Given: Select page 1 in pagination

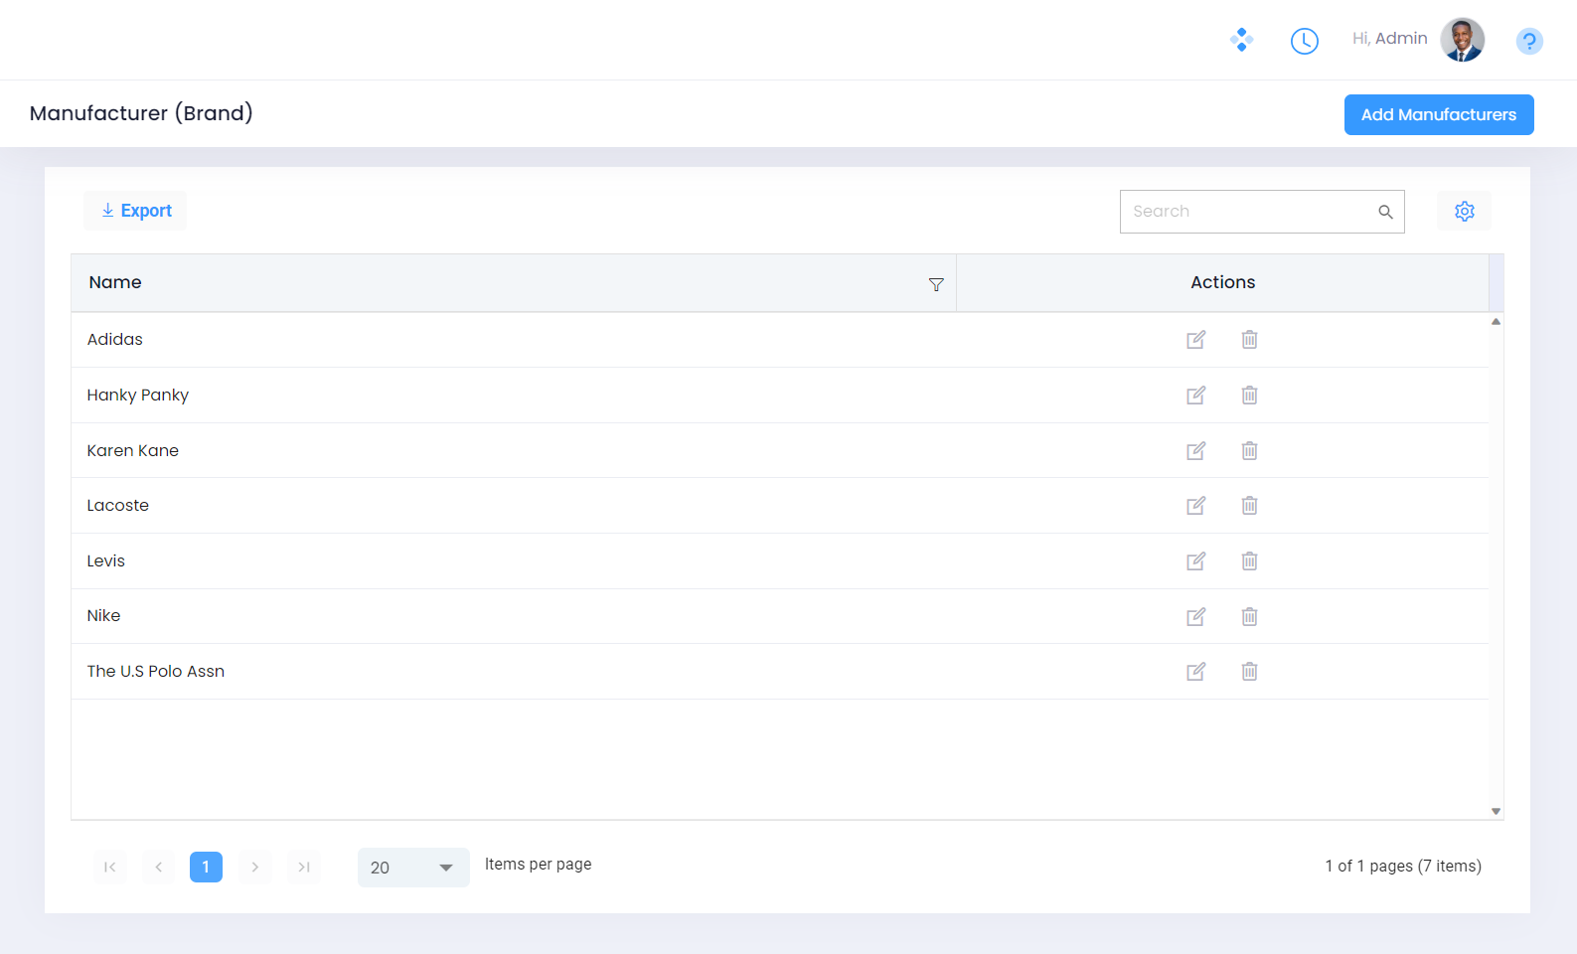Looking at the screenshot, I should (206, 868).
